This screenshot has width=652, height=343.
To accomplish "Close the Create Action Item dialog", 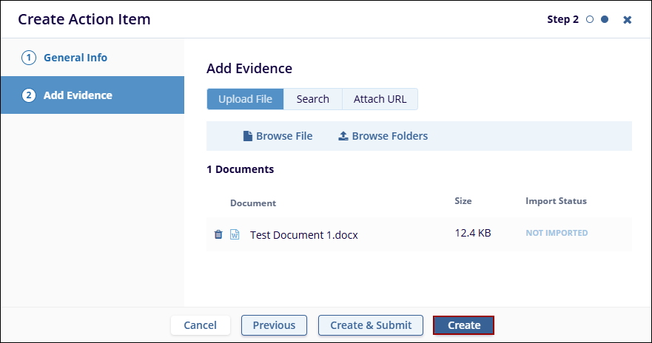I will click(x=628, y=20).
